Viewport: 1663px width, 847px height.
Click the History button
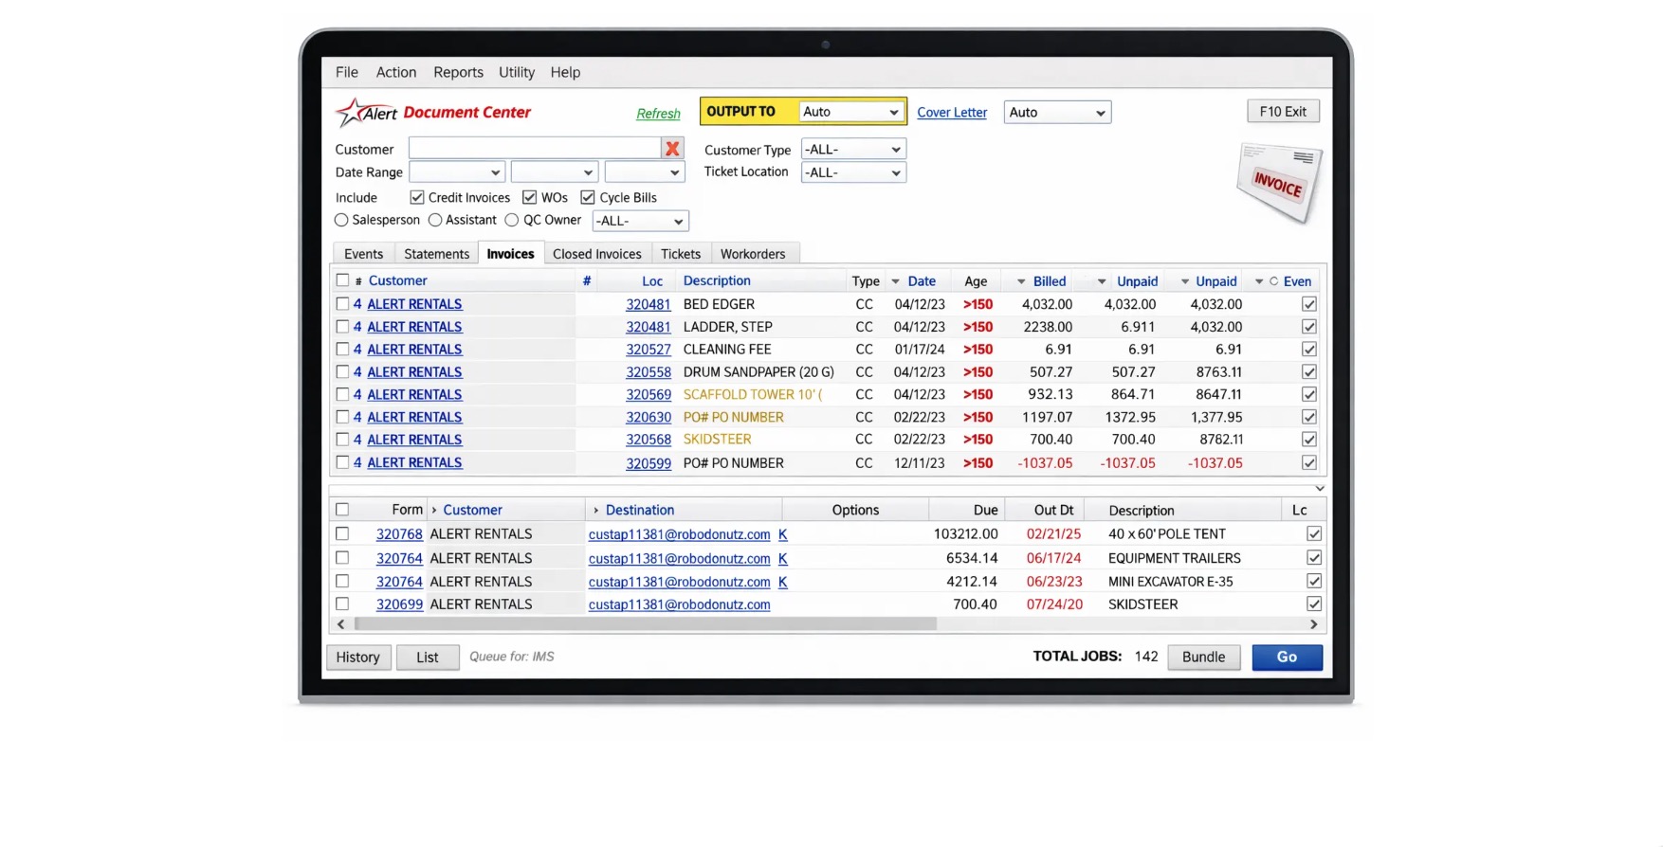tap(358, 658)
